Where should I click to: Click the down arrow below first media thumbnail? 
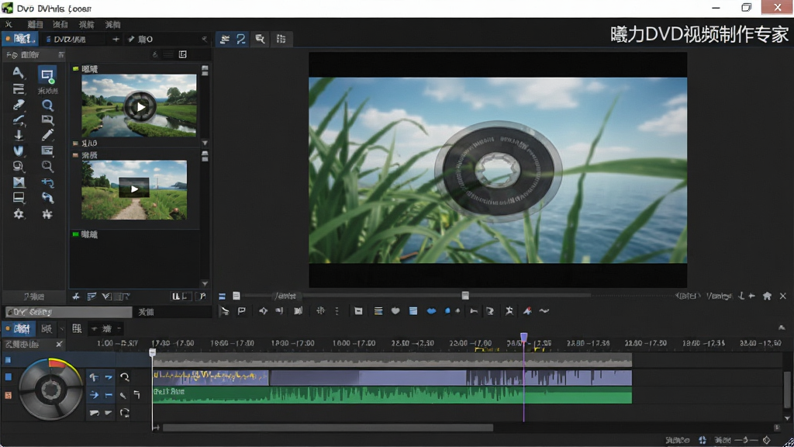coord(205,143)
